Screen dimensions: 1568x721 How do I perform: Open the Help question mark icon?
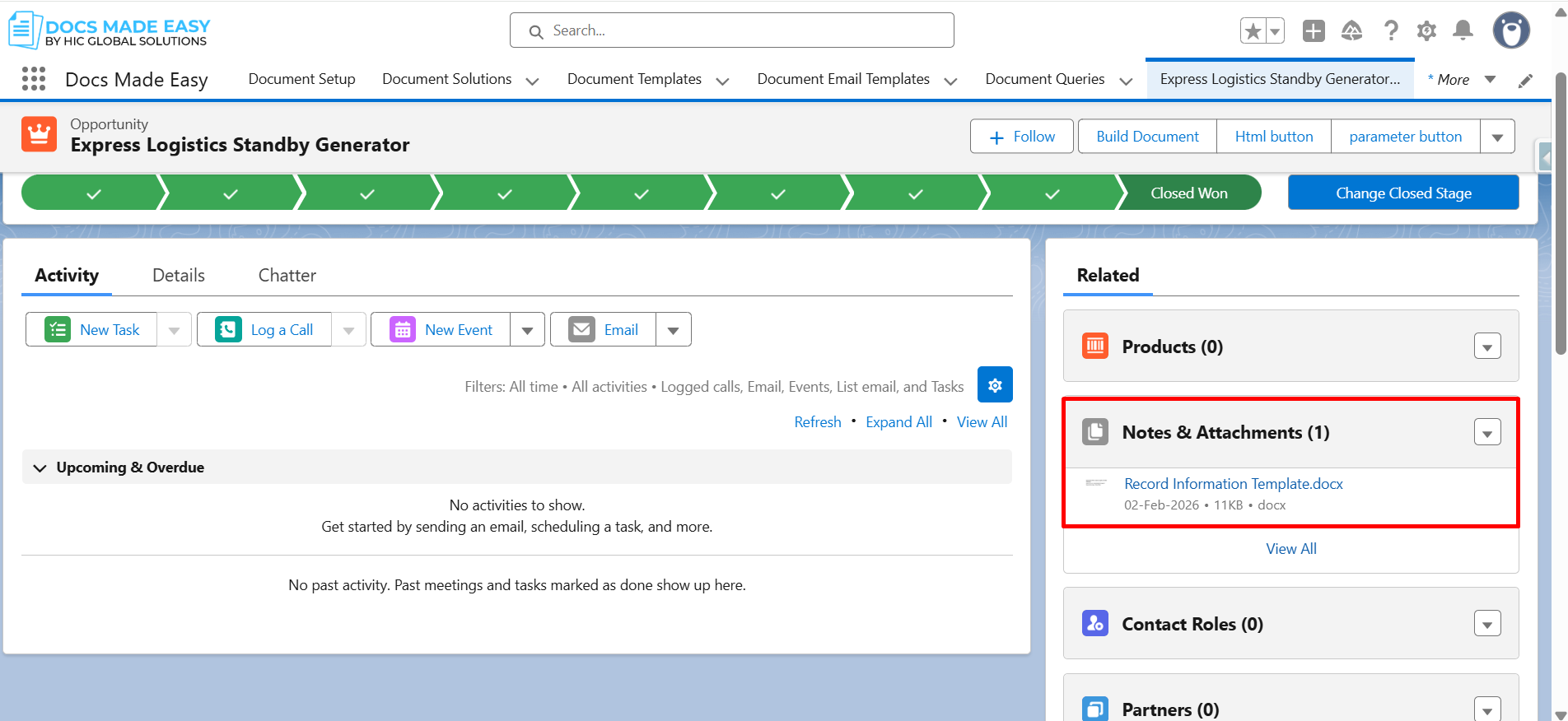tap(1391, 31)
